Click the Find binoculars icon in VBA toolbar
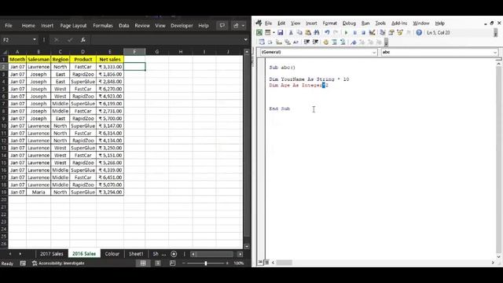The image size is (503, 283). [x=317, y=32]
